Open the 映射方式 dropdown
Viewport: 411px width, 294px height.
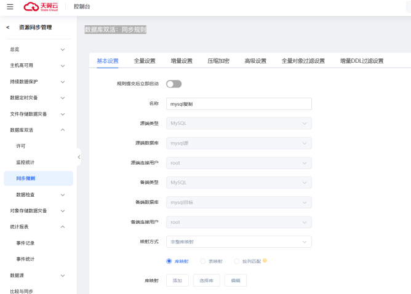pos(239,242)
